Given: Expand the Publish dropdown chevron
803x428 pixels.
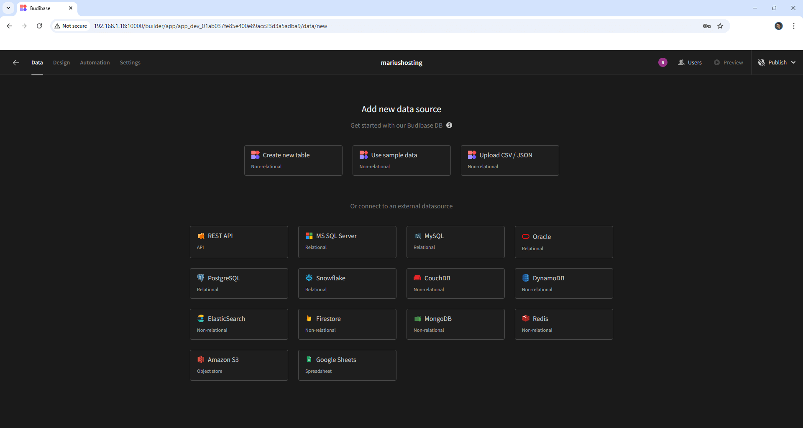Looking at the screenshot, I should coord(793,63).
